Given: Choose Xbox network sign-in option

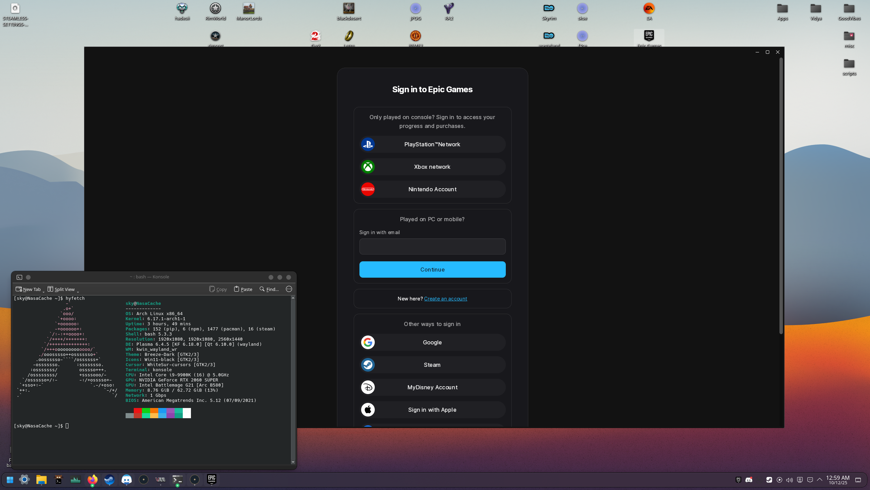Looking at the screenshot, I should [x=432, y=167].
